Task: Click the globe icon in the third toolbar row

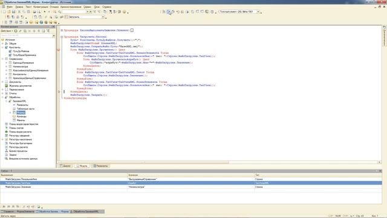Action: 41,22
